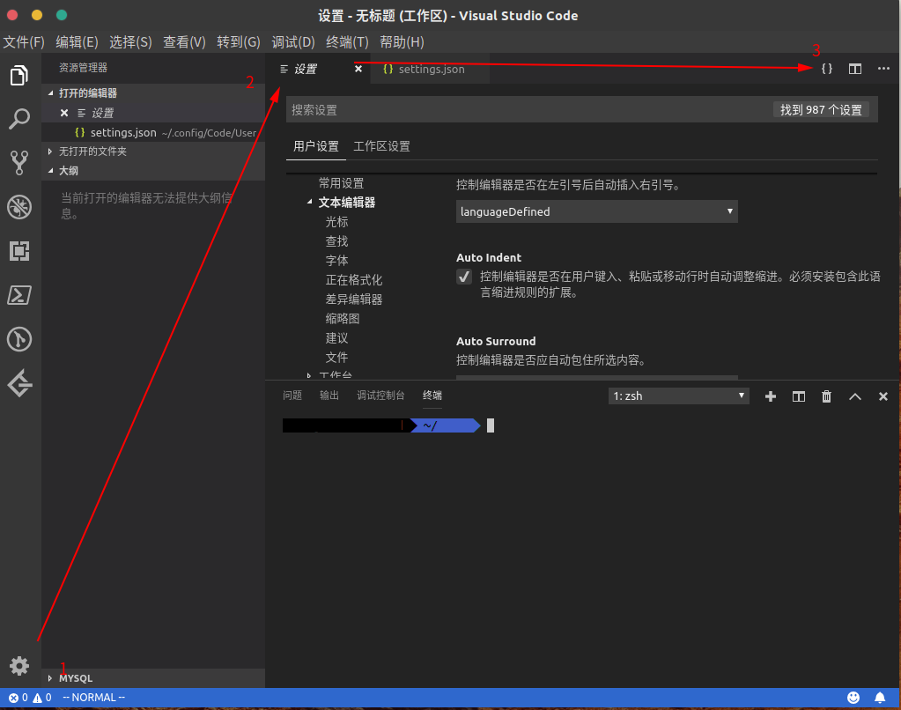Select the 终端 panel tab
The width and height of the screenshot is (901, 710).
(432, 396)
